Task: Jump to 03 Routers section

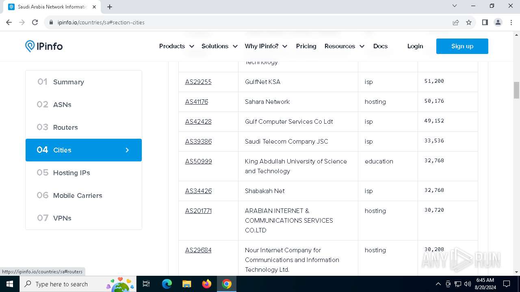Action: 84,127
